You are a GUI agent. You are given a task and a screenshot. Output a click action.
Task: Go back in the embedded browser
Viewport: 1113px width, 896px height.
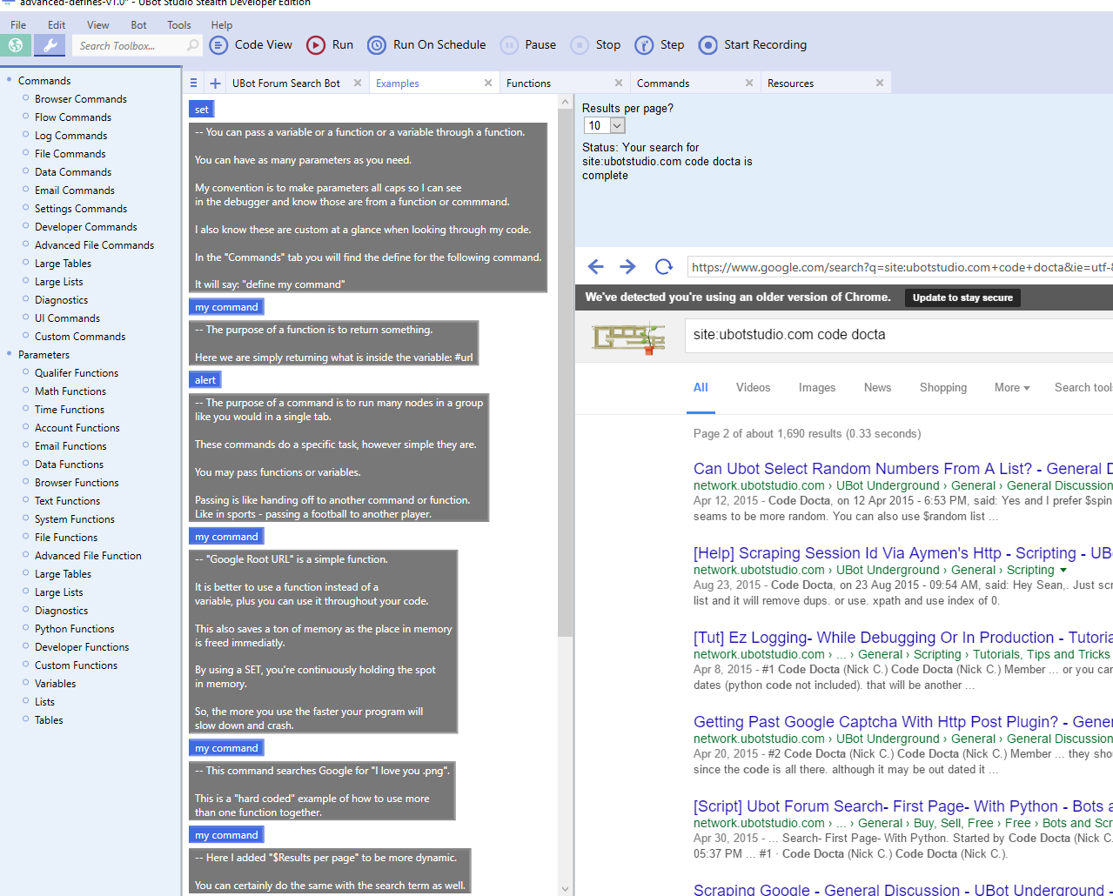click(595, 267)
